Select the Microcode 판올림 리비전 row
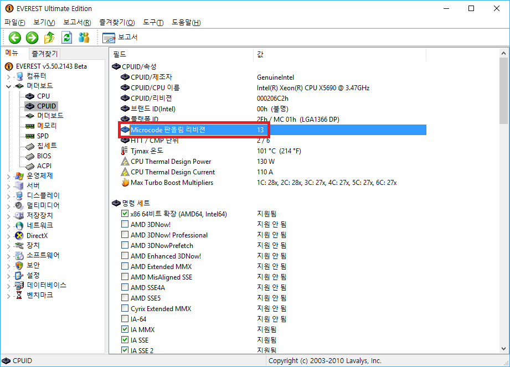The width and height of the screenshot is (510, 367). click(273, 130)
